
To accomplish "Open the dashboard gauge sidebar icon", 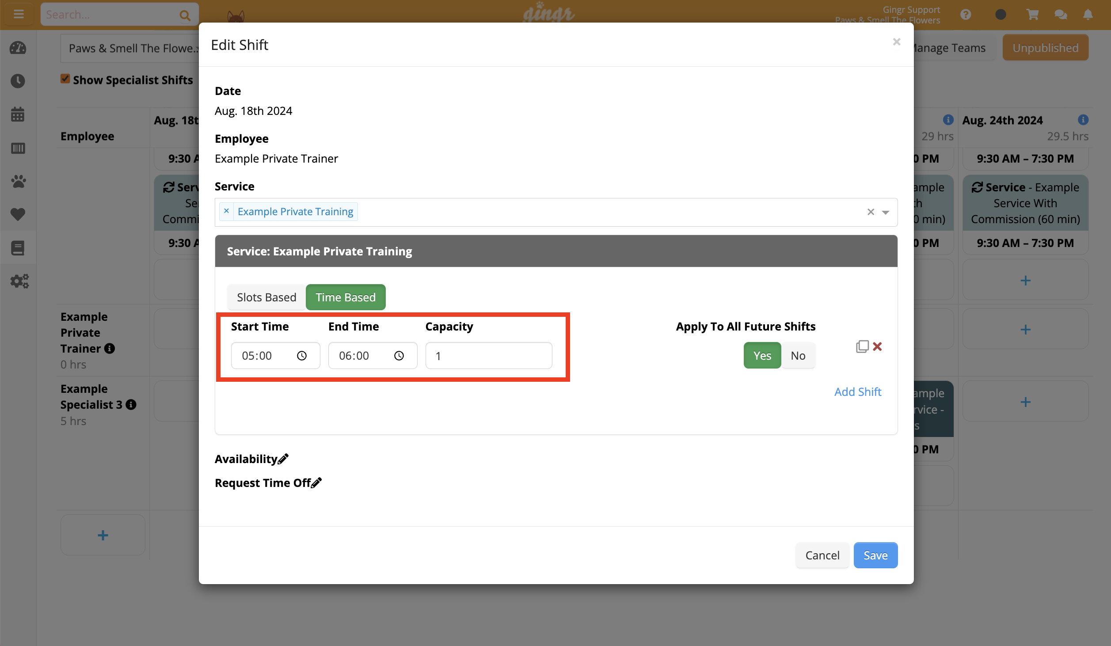I will pos(18,48).
